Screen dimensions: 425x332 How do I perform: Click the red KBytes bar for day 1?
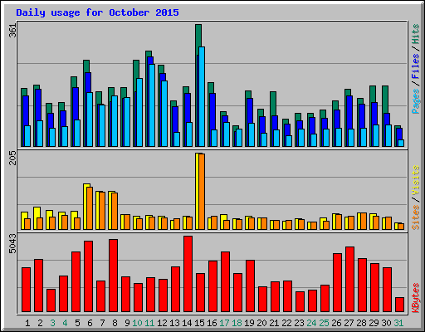click(26, 290)
